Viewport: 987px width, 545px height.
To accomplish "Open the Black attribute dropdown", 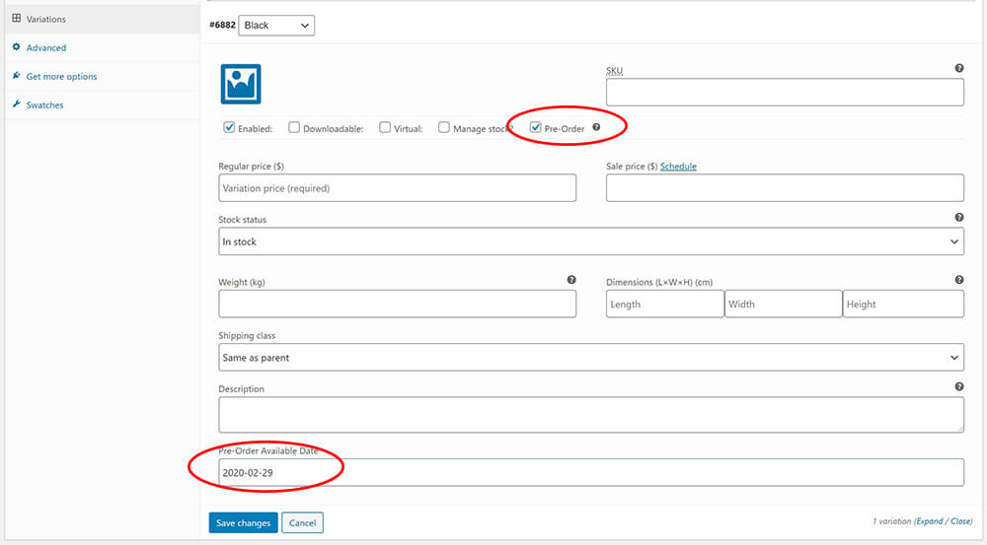I will click(x=276, y=25).
